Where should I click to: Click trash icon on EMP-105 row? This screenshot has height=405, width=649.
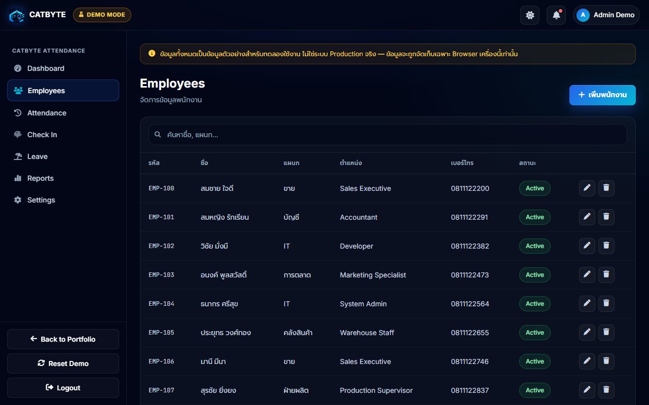pyautogui.click(x=606, y=333)
